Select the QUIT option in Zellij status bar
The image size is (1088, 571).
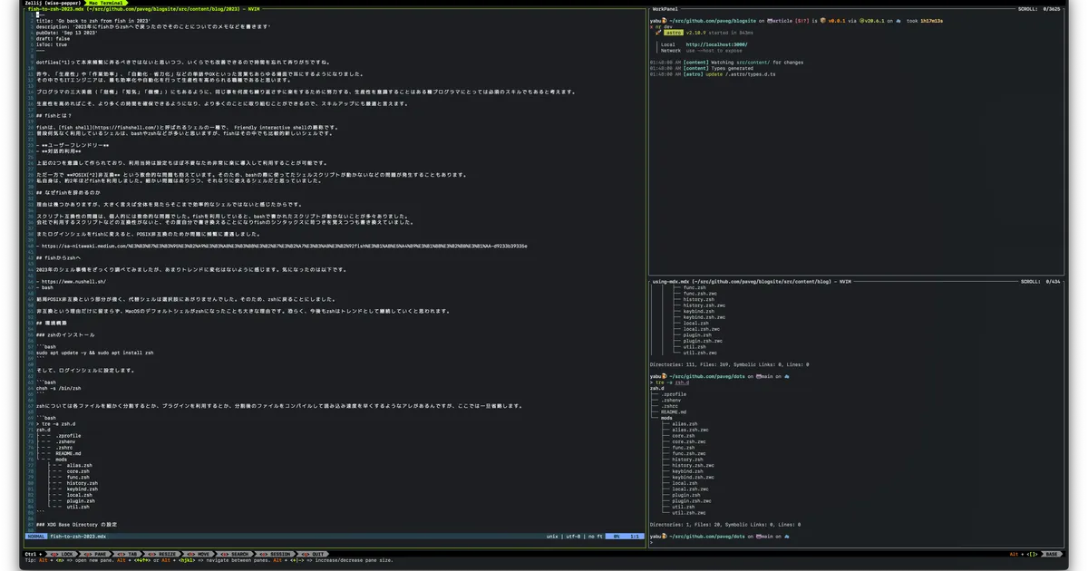tap(314, 554)
